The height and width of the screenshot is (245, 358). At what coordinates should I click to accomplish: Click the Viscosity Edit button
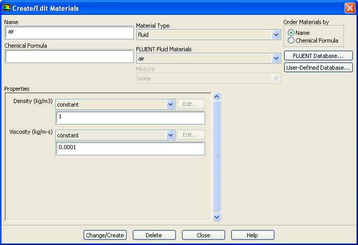pyautogui.click(x=191, y=135)
